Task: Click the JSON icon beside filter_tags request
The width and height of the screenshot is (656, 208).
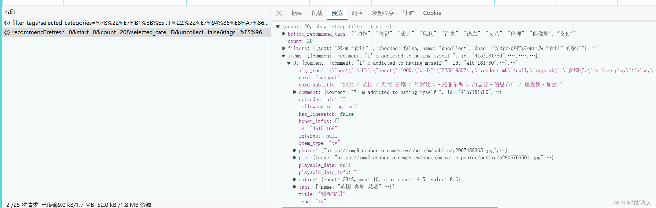Action: [7, 23]
